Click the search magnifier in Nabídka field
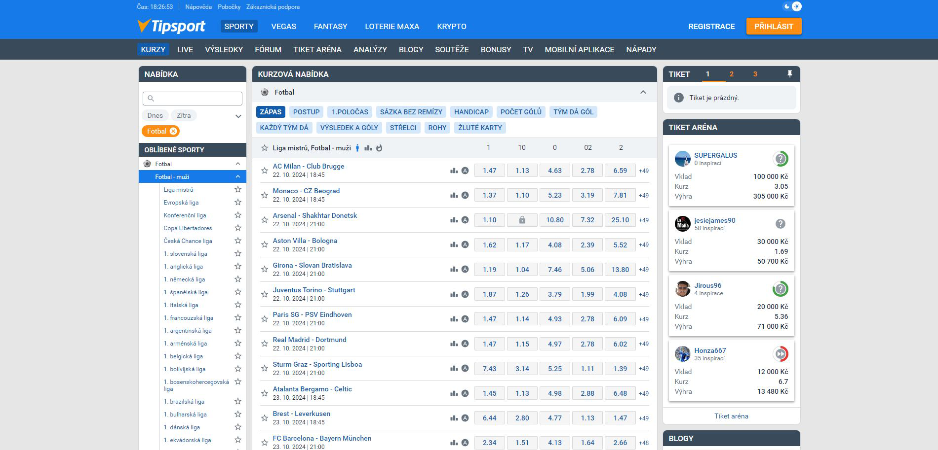The image size is (938, 450). pyautogui.click(x=151, y=99)
